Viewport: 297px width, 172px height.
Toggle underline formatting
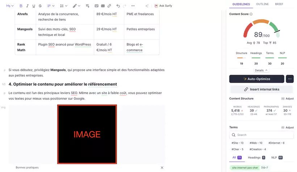tap(34, 6)
